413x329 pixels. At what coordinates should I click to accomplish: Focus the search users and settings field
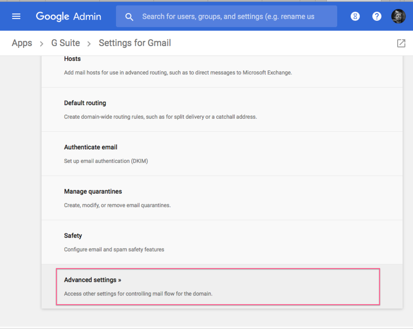click(x=227, y=16)
